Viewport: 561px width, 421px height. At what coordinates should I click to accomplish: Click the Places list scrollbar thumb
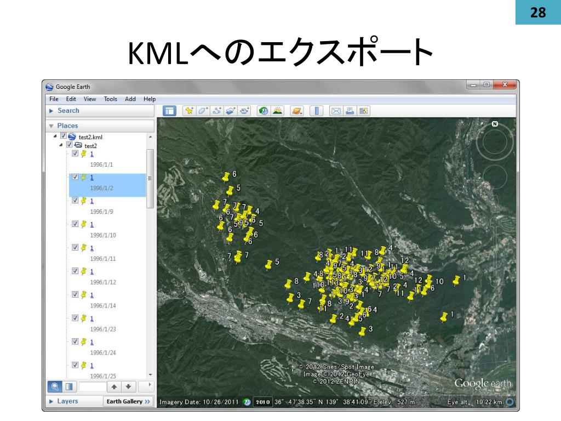click(x=150, y=178)
